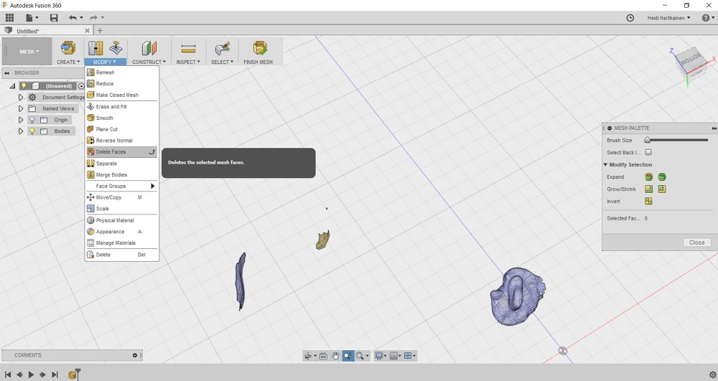Click Close button in Mesh Palette

pos(696,243)
